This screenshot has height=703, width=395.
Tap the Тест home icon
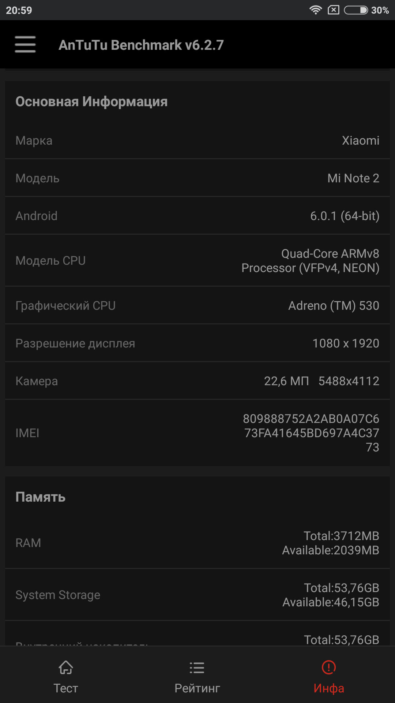[x=66, y=667]
